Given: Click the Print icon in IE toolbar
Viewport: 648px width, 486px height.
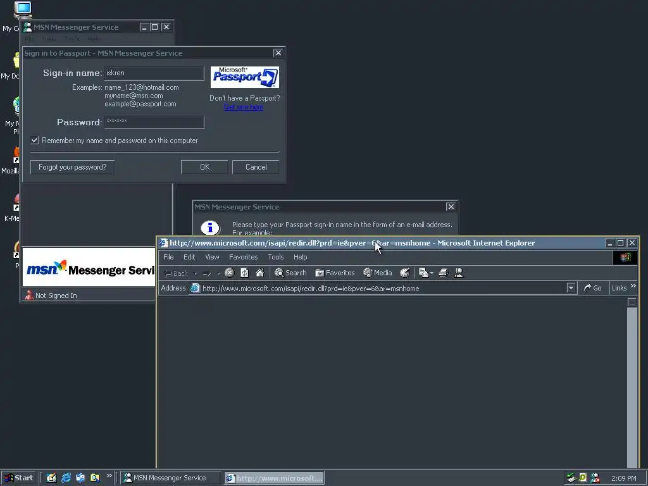Looking at the screenshot, I should pos(443,273).
